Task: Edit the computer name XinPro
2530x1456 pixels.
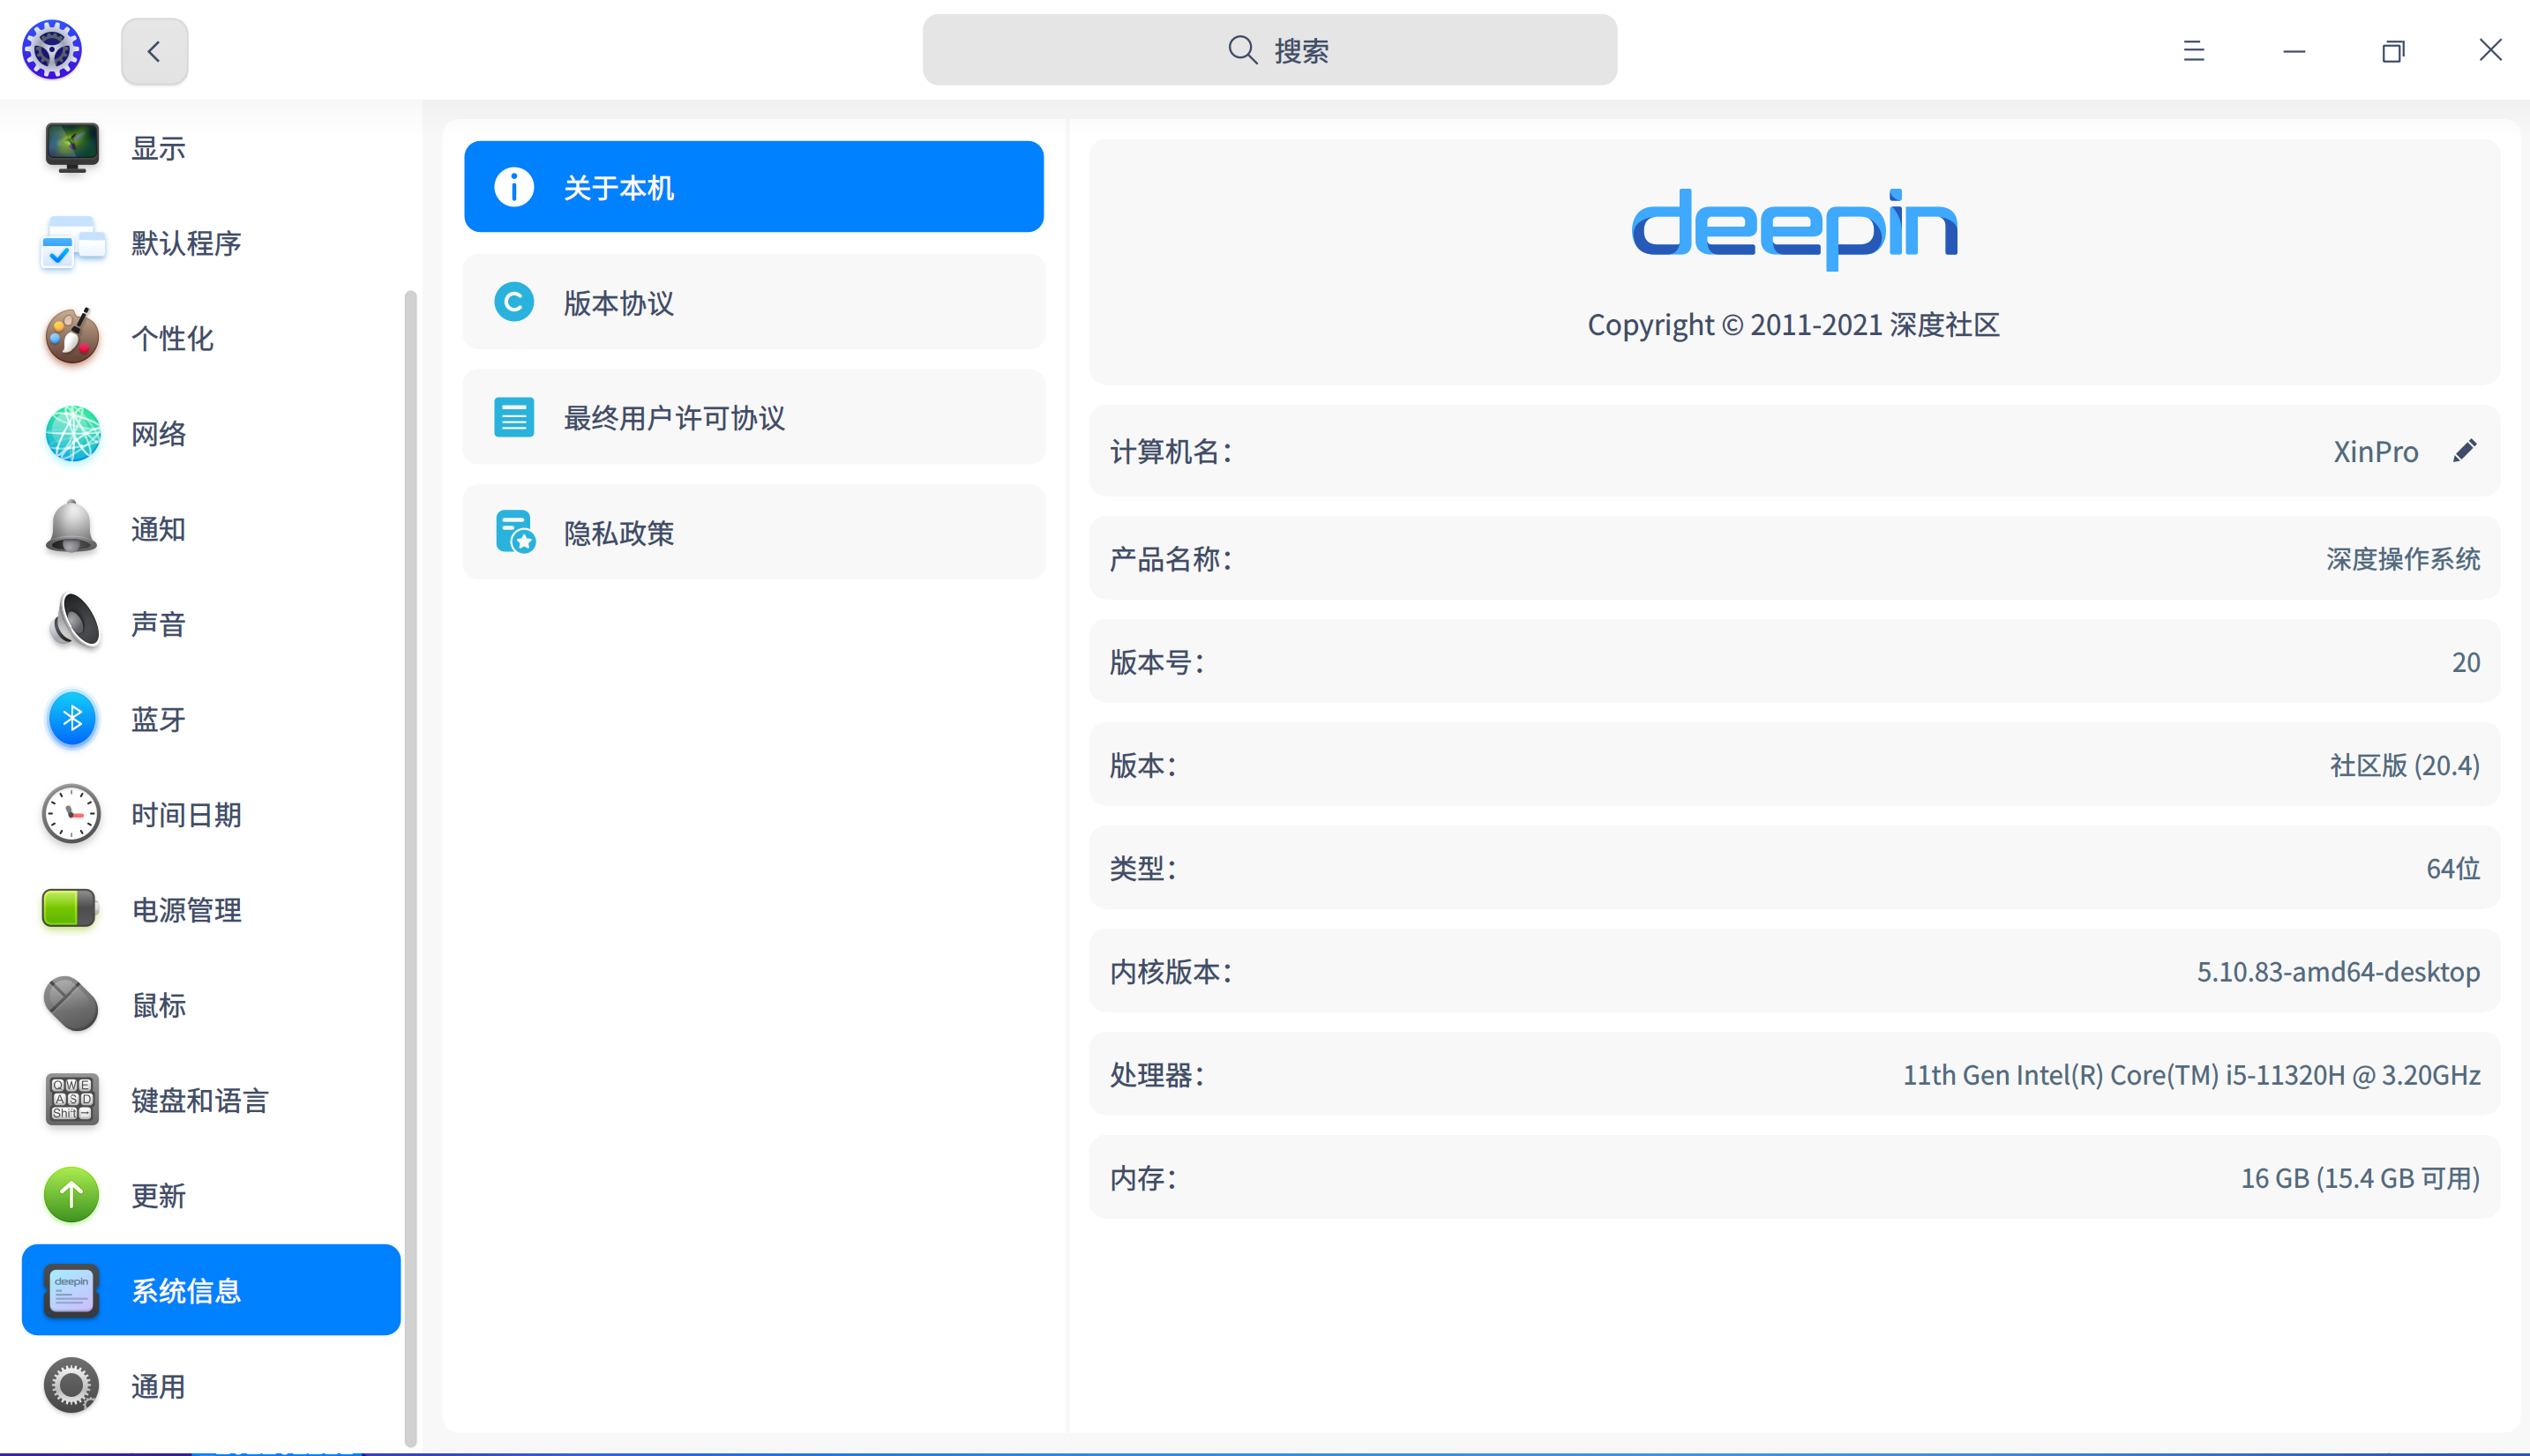Action: [x=2464, y=450]
